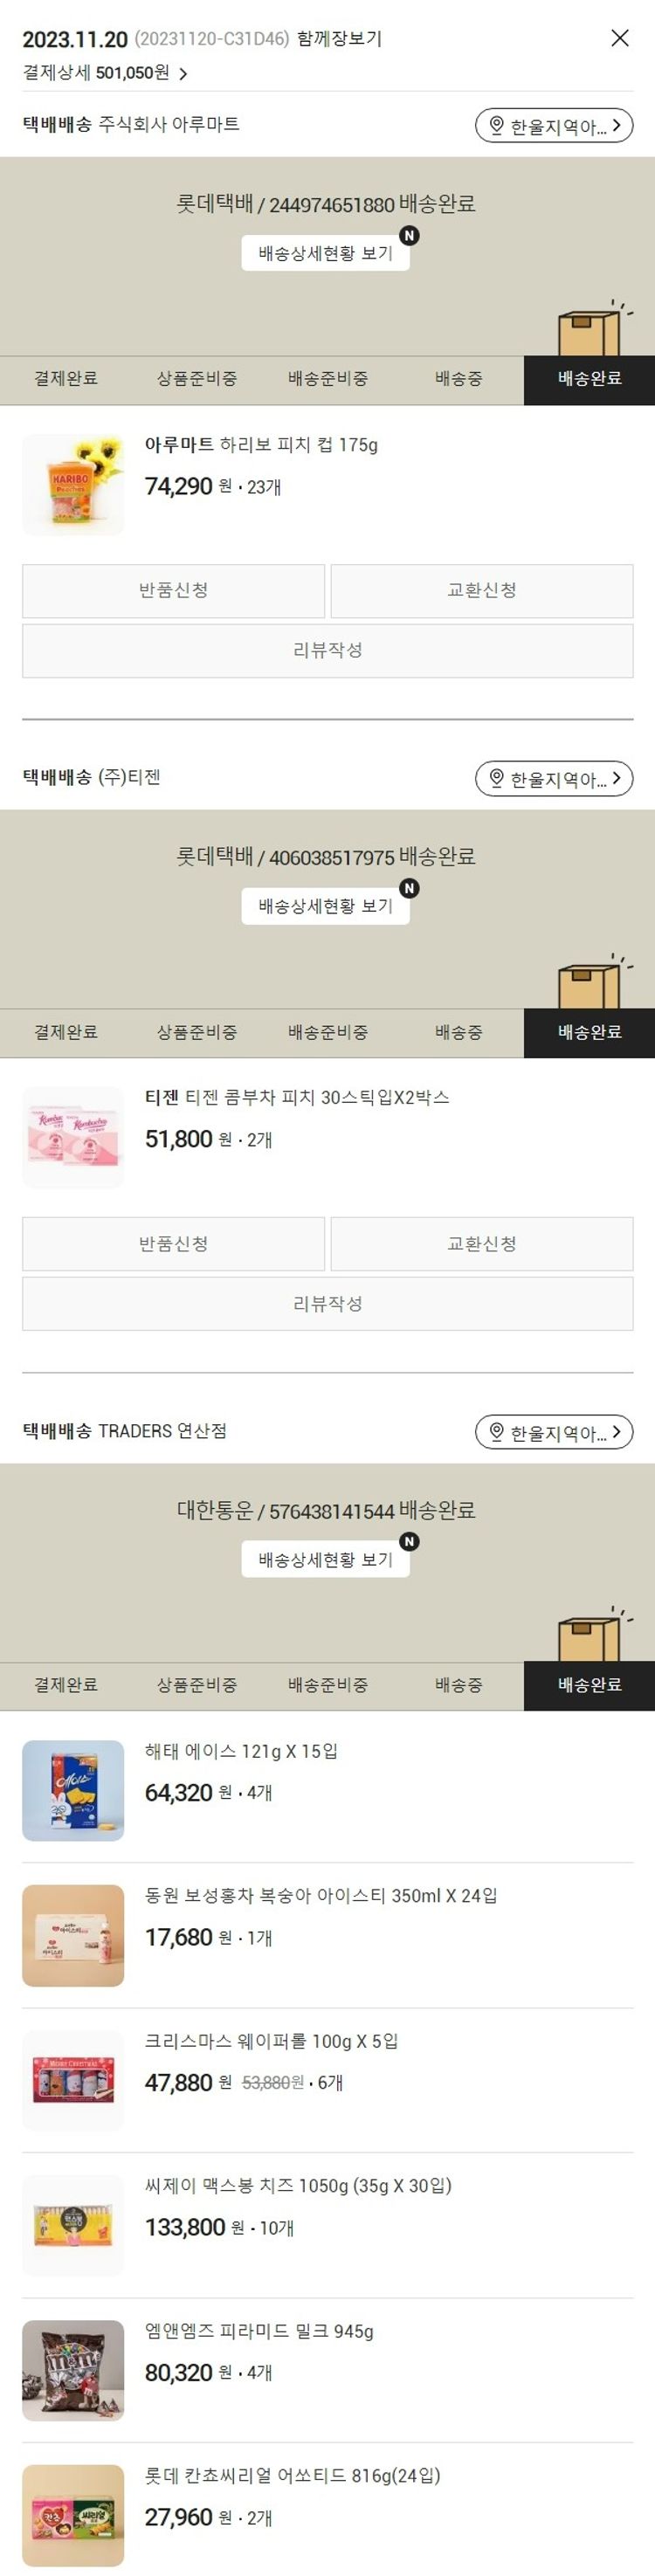View 배송상세현황 for tracking 406038517975
655x2576 pixels.
326,906
